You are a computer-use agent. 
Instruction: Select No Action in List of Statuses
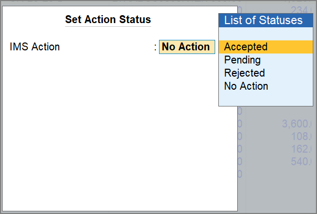pyautogui.click(x=266, y=86)
